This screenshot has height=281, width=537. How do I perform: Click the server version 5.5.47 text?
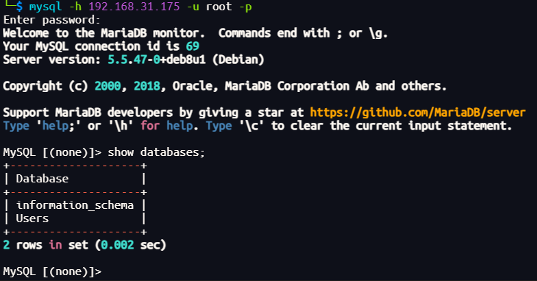[x=127, y=60]
